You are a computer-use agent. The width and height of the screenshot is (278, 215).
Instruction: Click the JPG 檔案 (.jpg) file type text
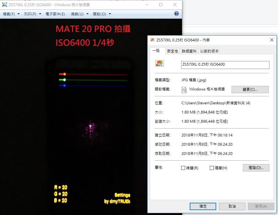(194, 80)
